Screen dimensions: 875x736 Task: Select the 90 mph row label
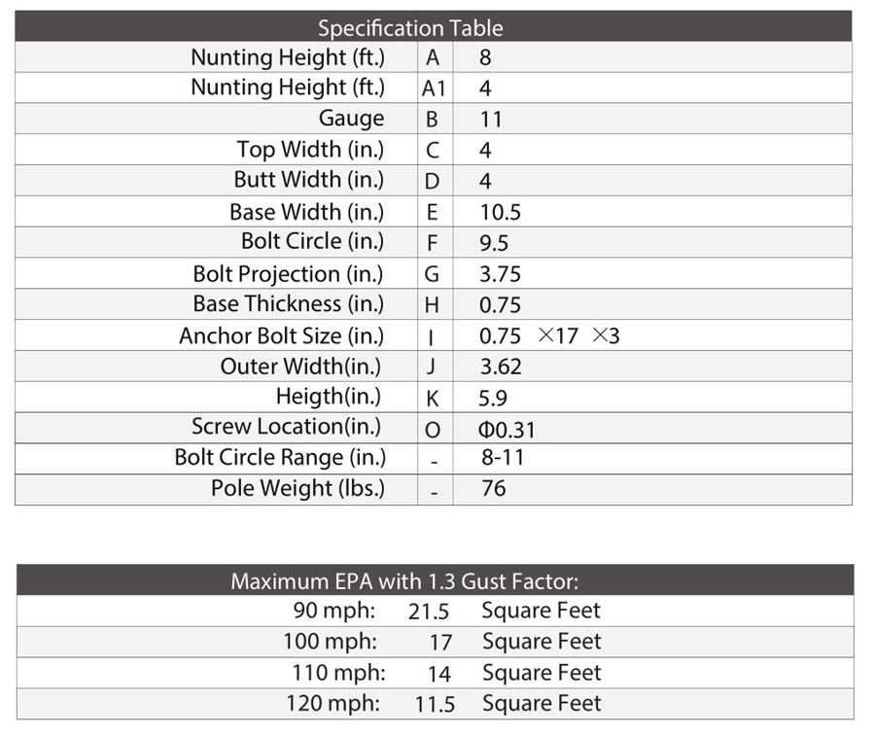point(334,612)
